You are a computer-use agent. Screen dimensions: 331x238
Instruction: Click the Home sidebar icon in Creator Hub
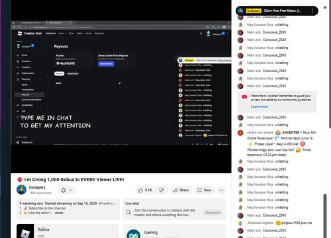[x=18, y=56]
